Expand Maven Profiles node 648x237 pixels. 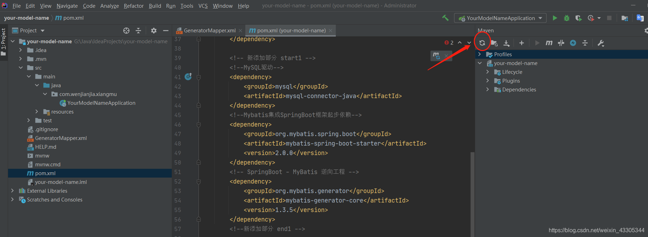480,54
